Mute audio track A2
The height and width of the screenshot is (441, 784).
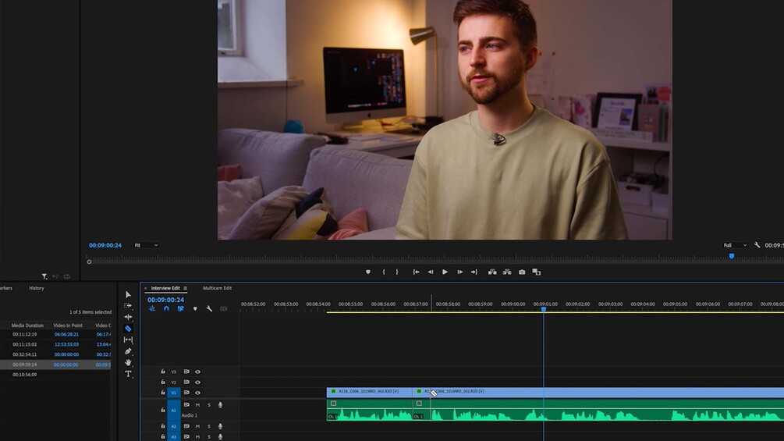(x=197, y=426)
